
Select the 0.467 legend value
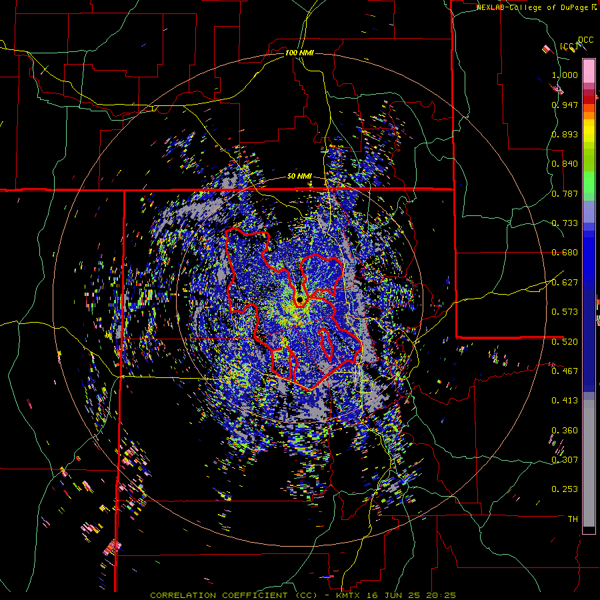click(565, 371)
